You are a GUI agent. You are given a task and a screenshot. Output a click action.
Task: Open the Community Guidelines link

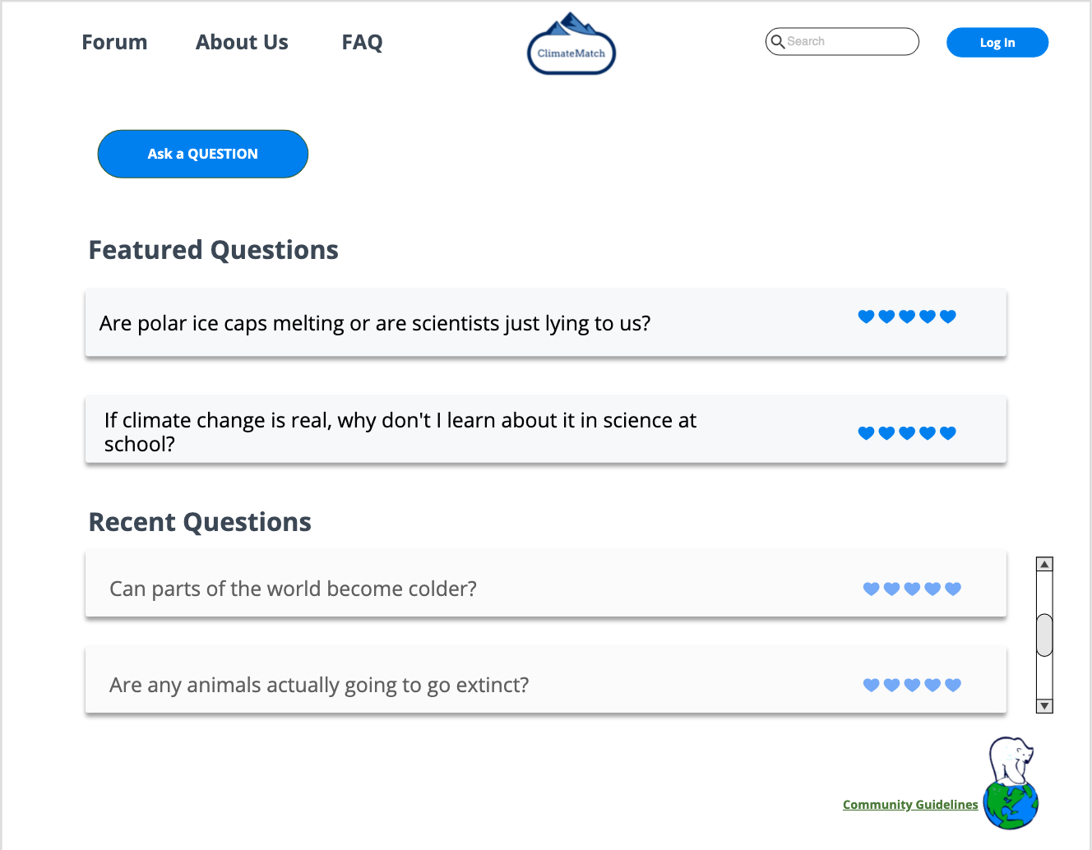(910, 805)
